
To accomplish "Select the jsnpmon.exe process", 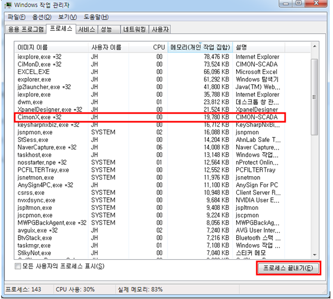I will coord(150,132).
